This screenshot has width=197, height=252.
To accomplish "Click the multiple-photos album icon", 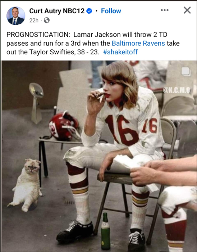I will (186, 72).
